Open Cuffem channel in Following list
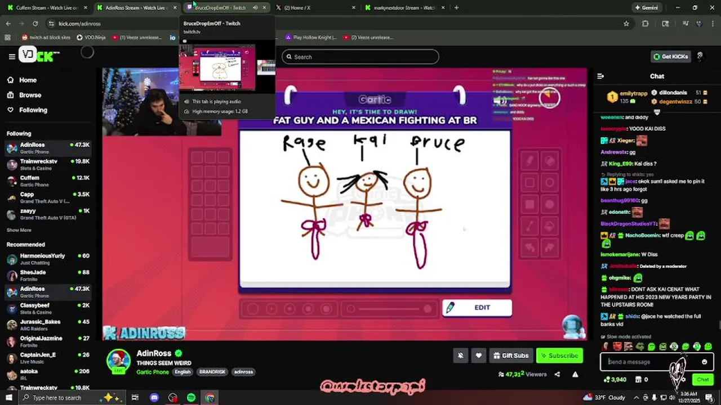The image size is (721, 405). [48, 181]
